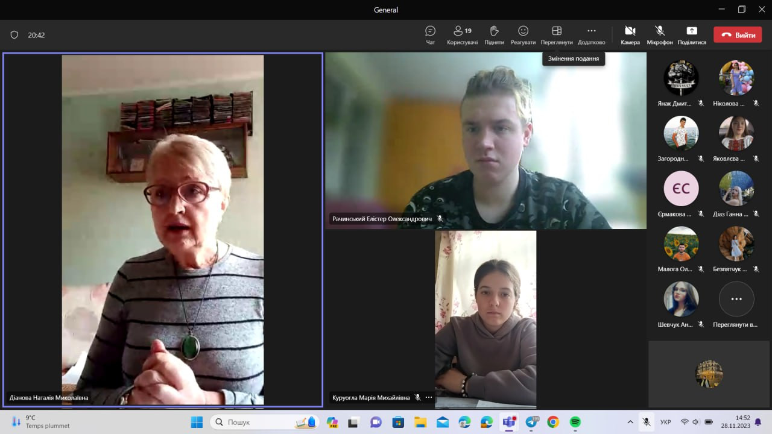Screen dimensions: 772x434
Task: Select Рачинський Елістер Олександрович's video tile
Action: (486, 140)
